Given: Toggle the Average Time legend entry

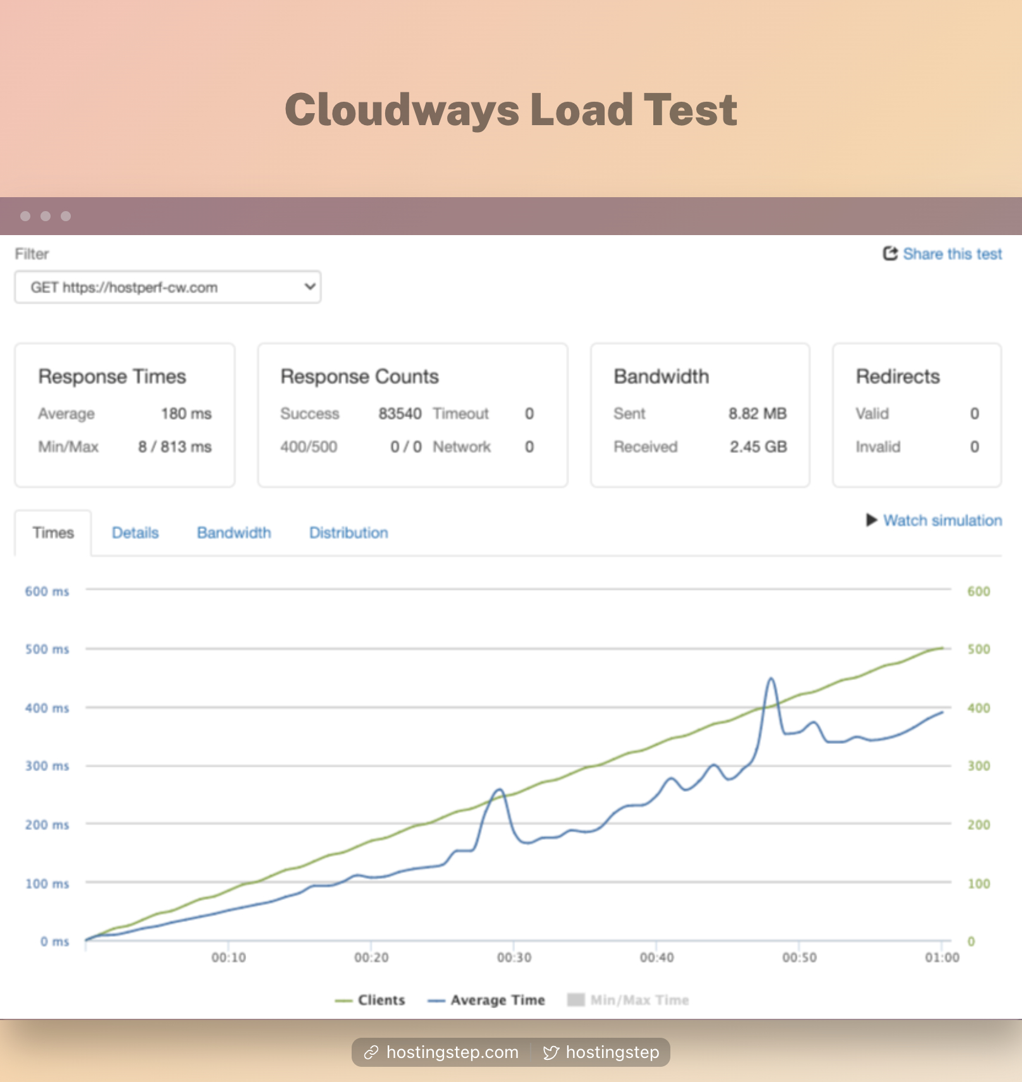Looking at the screenshot, I should [486, 1000].
